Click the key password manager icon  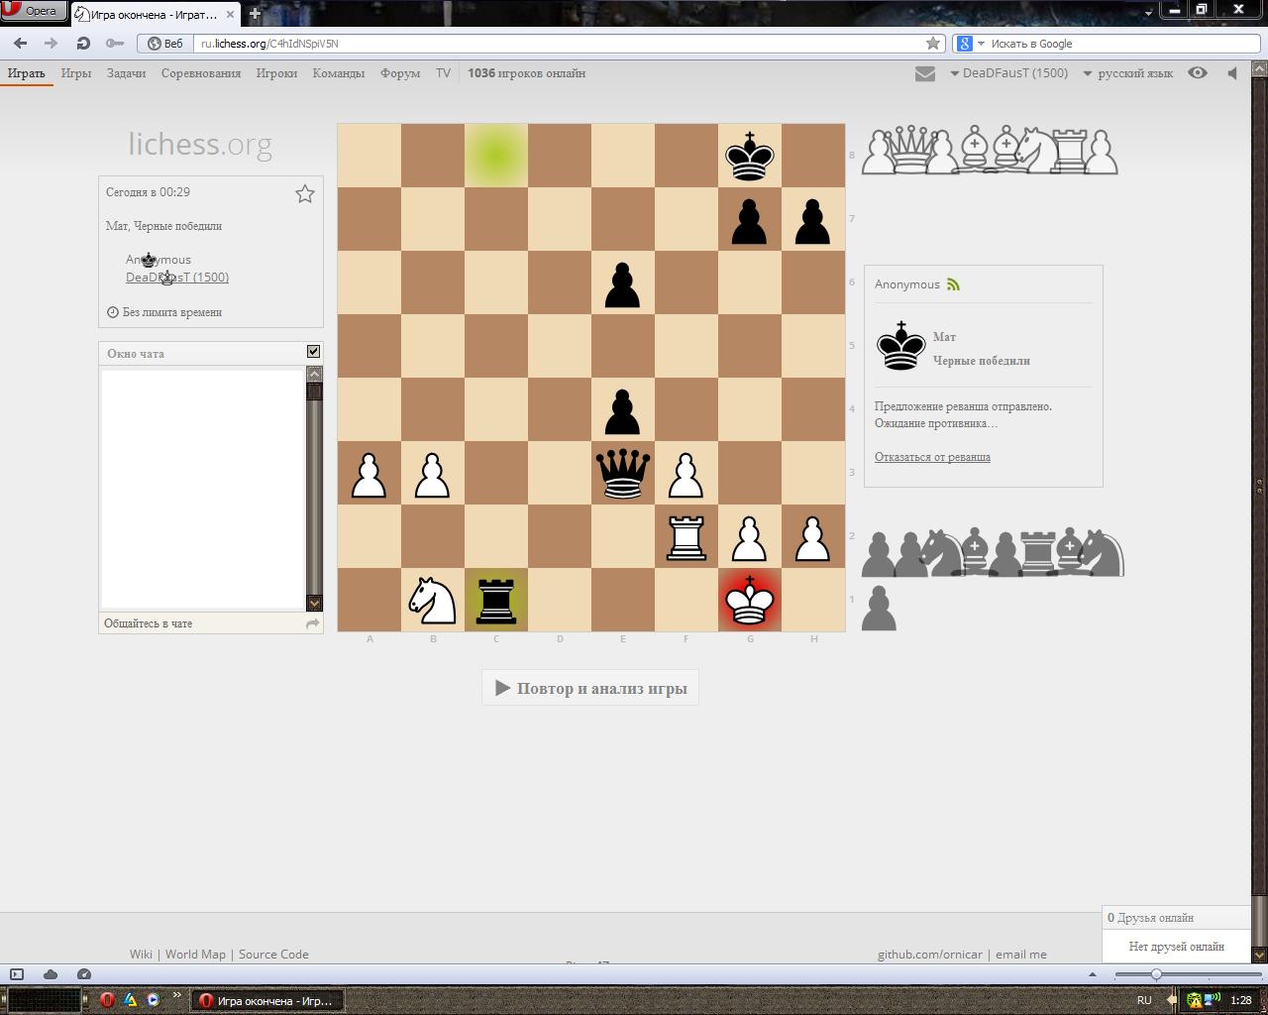point(115,44)
